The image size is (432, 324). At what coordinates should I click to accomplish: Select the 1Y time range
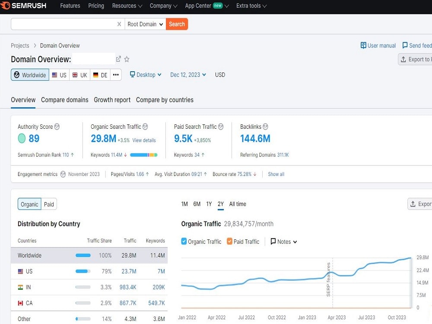point(209,204)
